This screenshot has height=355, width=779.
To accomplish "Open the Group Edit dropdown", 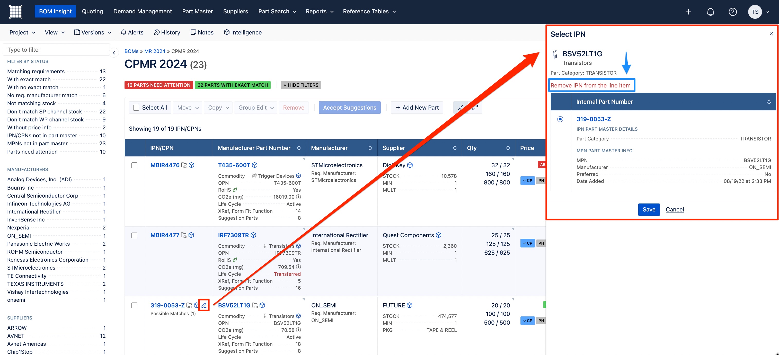I will click(x=256, y=108).
